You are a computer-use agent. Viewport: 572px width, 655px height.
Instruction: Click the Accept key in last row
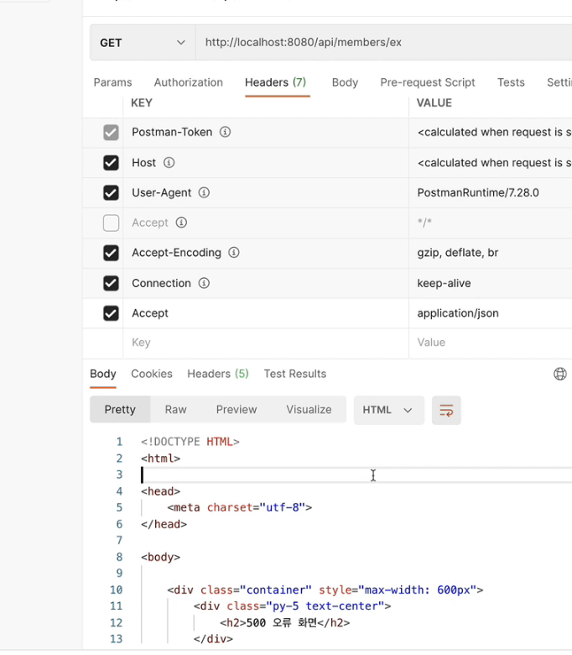(x=150, y=313)
